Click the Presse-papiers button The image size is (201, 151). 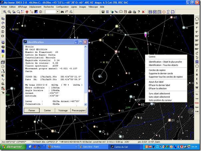pyautogui.click(x=79, y=110)
